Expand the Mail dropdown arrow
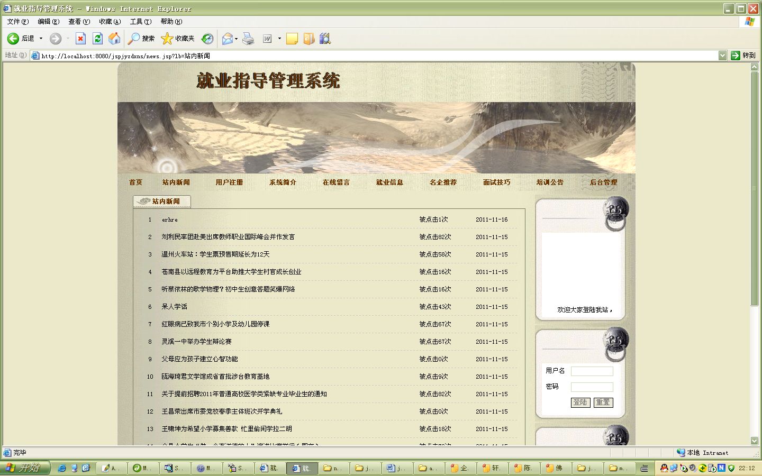 [x=236, y=39]
